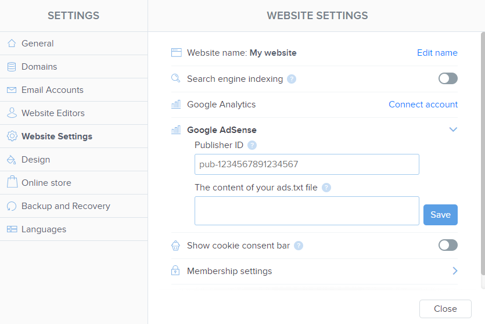This screenshot has height=324, width=485.
Task: Click the Website name browser window icon
Action: pyautogui.click(x=177, y=53)
